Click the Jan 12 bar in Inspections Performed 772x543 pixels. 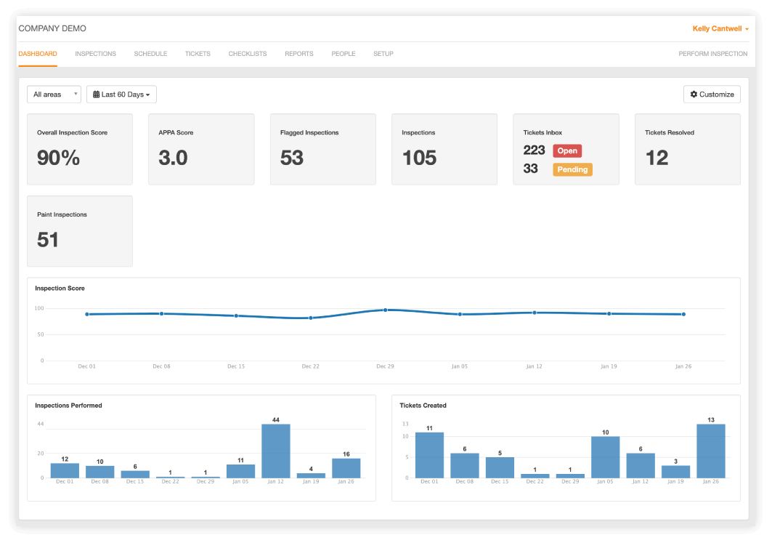coord(276,451)
